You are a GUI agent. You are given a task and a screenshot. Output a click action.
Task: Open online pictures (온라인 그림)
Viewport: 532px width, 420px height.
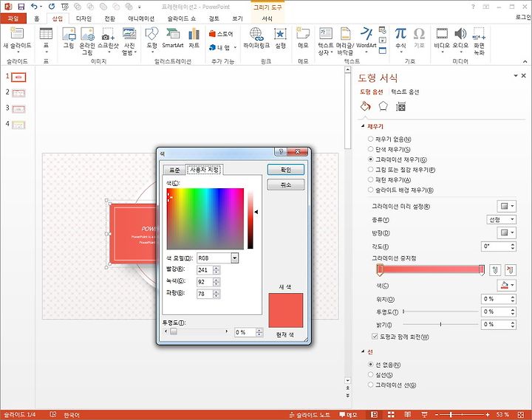[x=87, y=41]
